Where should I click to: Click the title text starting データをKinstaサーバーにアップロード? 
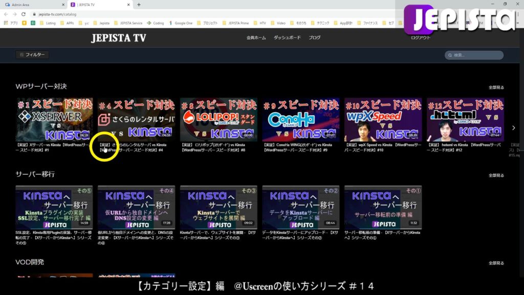pyautogui.click(x=300, y=235)
